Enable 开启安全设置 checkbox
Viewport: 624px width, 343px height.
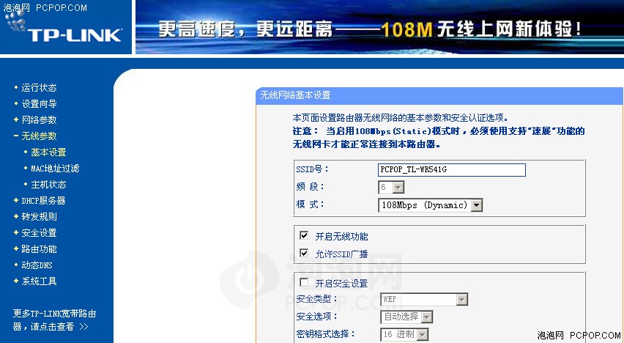point(304,282)
